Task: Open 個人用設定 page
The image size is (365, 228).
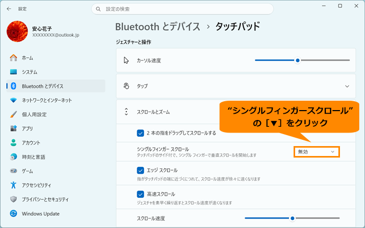Action: [x=56, y=114]
